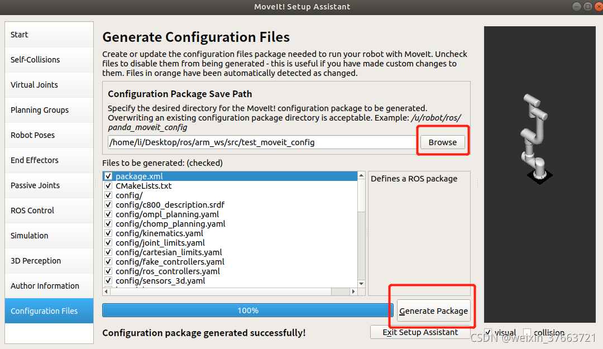Select Planning Groups in sidebar

(49, 110)
